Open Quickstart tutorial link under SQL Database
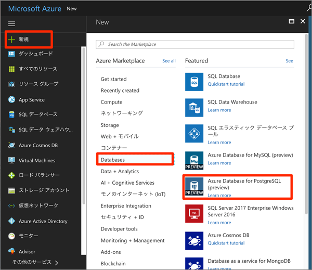 (226, 84)
